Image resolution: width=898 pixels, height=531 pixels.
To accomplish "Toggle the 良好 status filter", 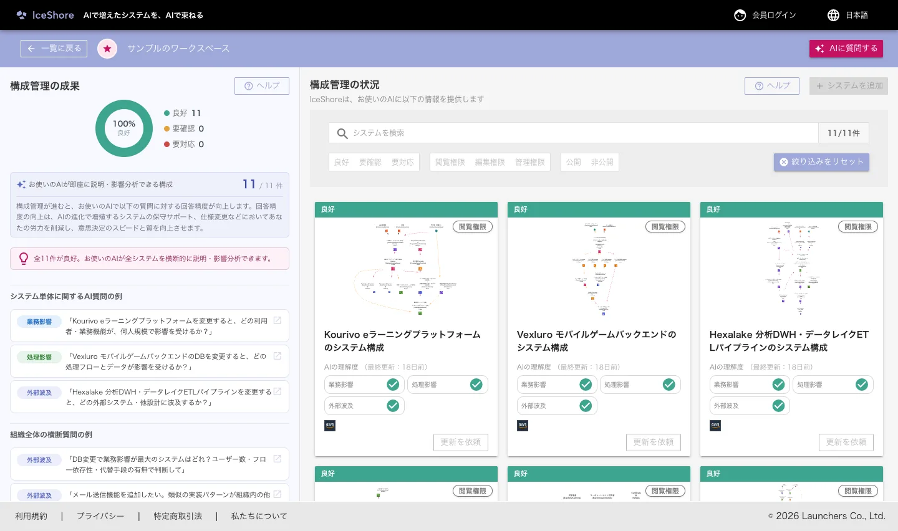I will [342, 162].
